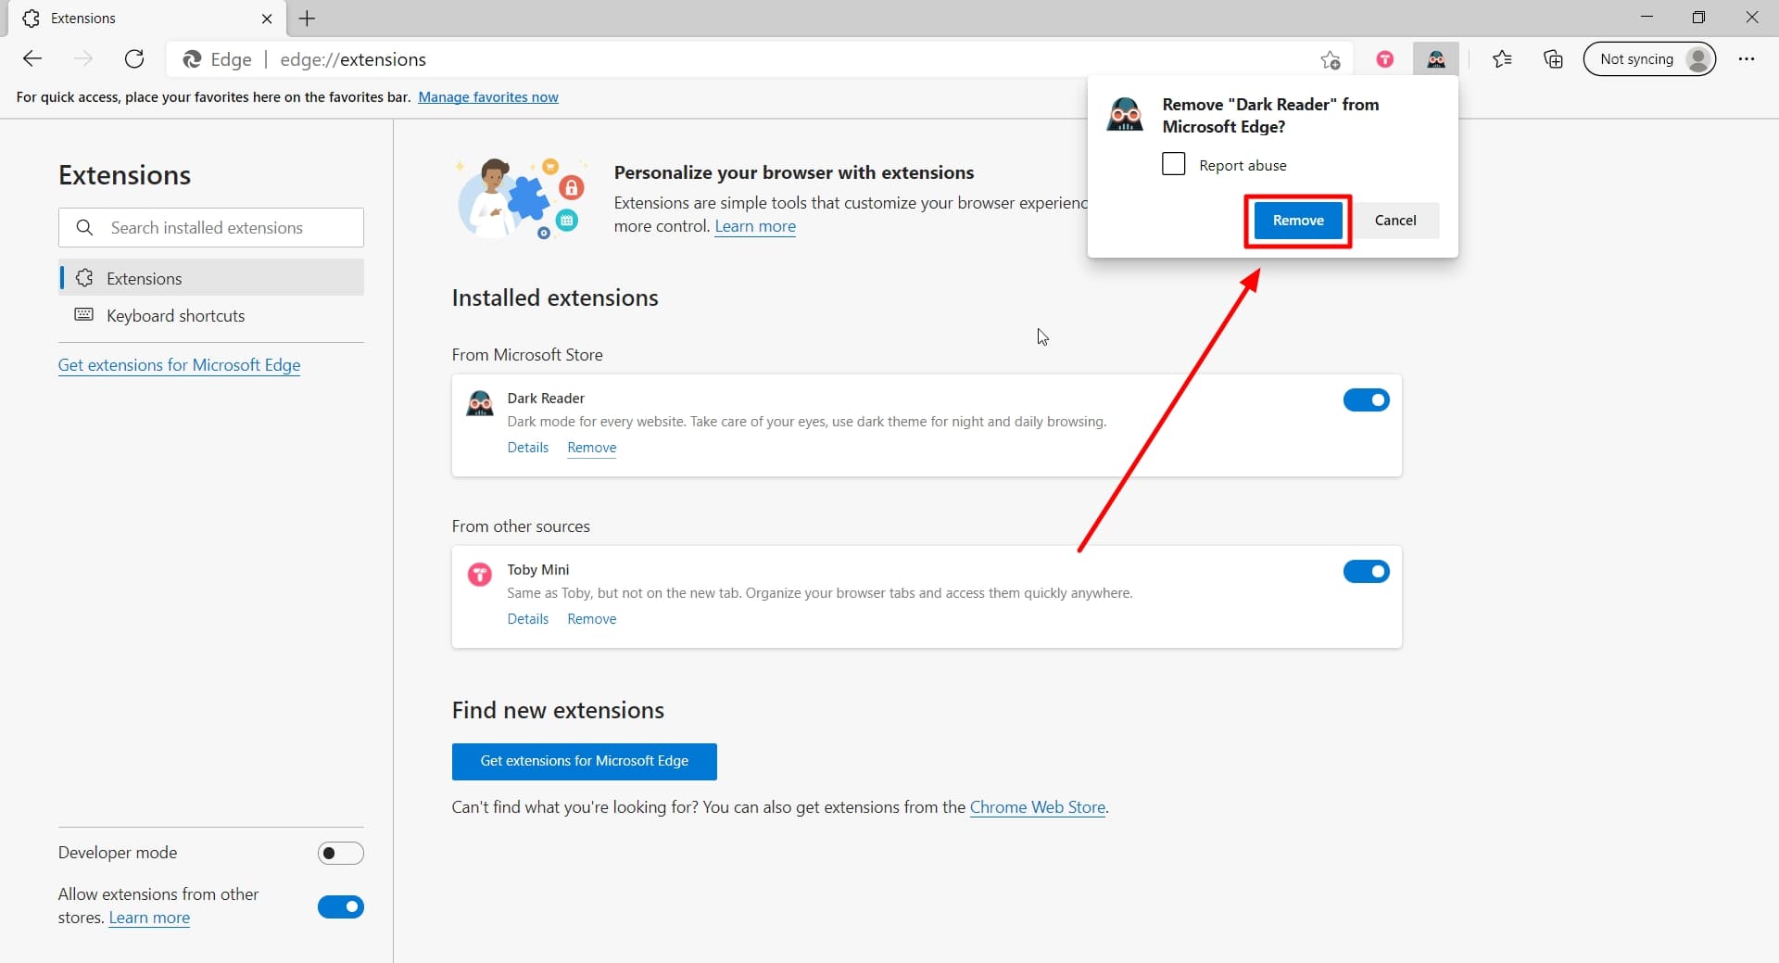The height and width of the screenshot is (963, 1779).
Task: Go back with the browser back arrow
Action: click(x=32, y=59)
